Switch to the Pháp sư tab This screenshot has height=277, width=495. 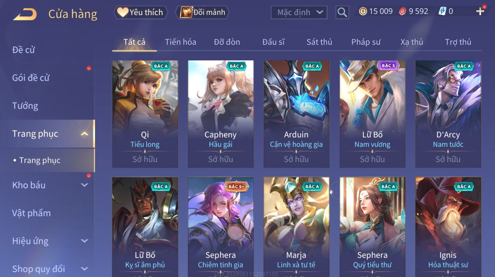point(366,42)
